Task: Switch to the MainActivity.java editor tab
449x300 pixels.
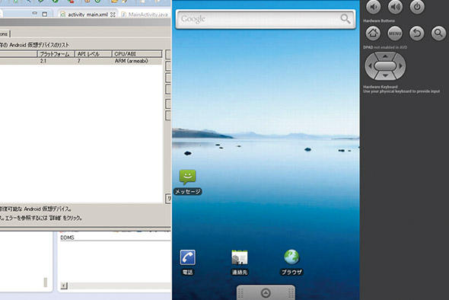Action: [x=145, y=14]
